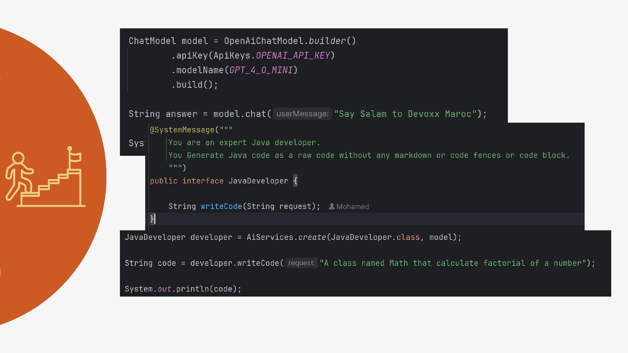Screen dimensions: 628x353
Task: Click the userMessage parameter hint
Action: point(302,114)
